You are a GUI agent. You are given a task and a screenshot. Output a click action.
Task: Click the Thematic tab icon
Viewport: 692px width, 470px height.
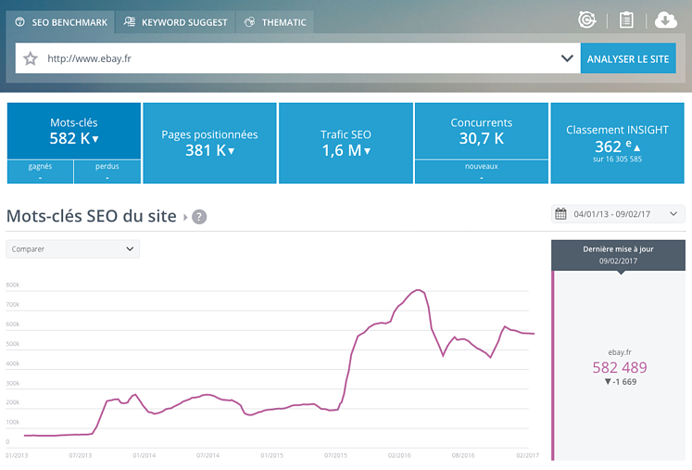click(x=249, y=22)
